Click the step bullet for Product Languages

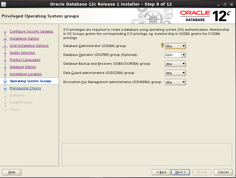pos(5,60)
